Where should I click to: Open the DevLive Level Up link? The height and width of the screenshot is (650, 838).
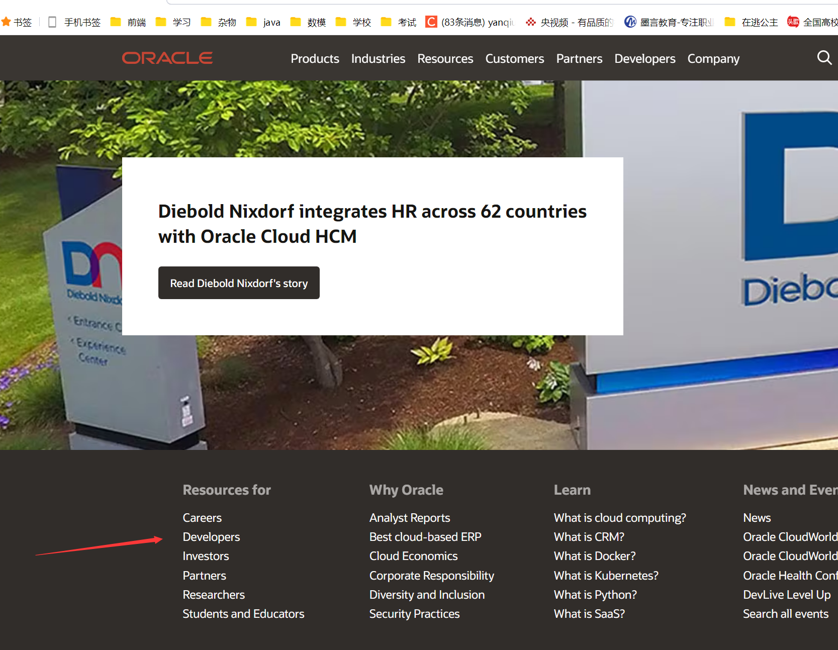pyautogui.click(x=787, y=595)
